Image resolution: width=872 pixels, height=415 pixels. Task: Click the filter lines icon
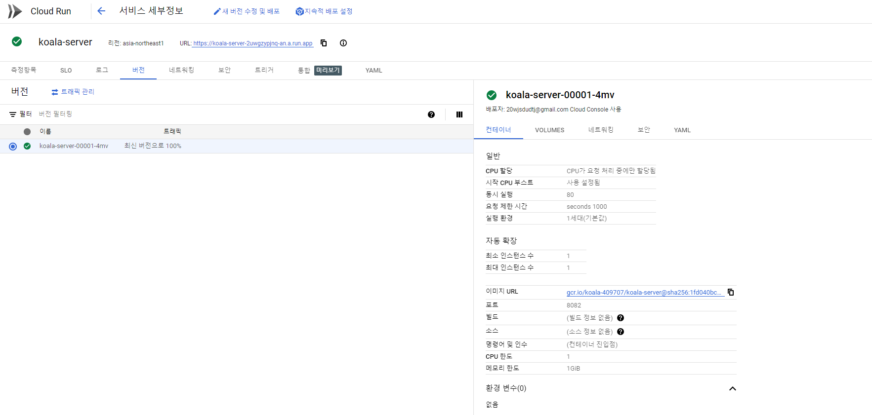pos(13,114)
